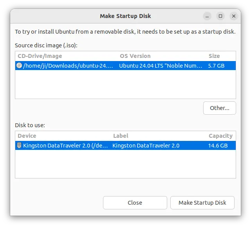Click the CD disc icon in source row
This screenshot has width=251, height=227.
click(19, 66)
